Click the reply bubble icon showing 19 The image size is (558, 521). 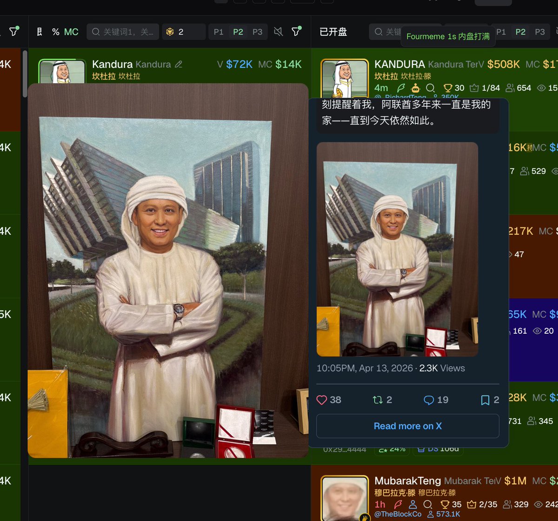pyautogui.click(x=429, y=400)
